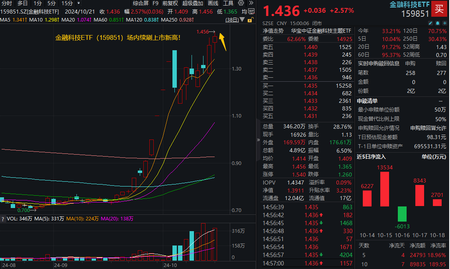Expand hidden toolbar items via the >> chevron
This screenshot has height=269, width=450.
[251, 3]
